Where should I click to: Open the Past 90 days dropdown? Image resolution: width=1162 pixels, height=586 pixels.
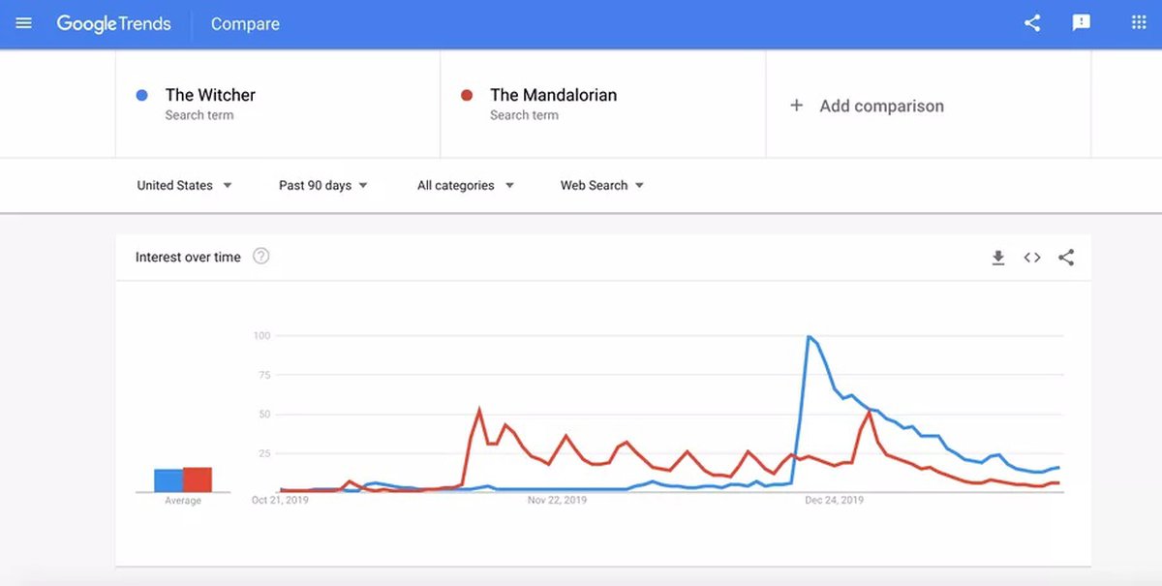[322, 185]
